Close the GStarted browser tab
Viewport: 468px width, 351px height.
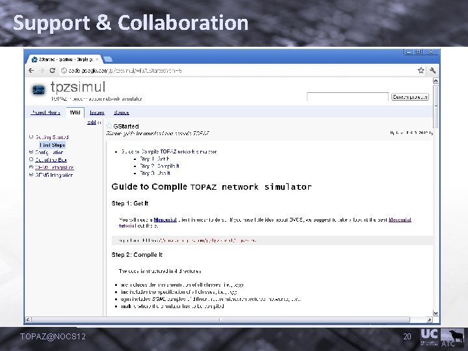[97, 59]
